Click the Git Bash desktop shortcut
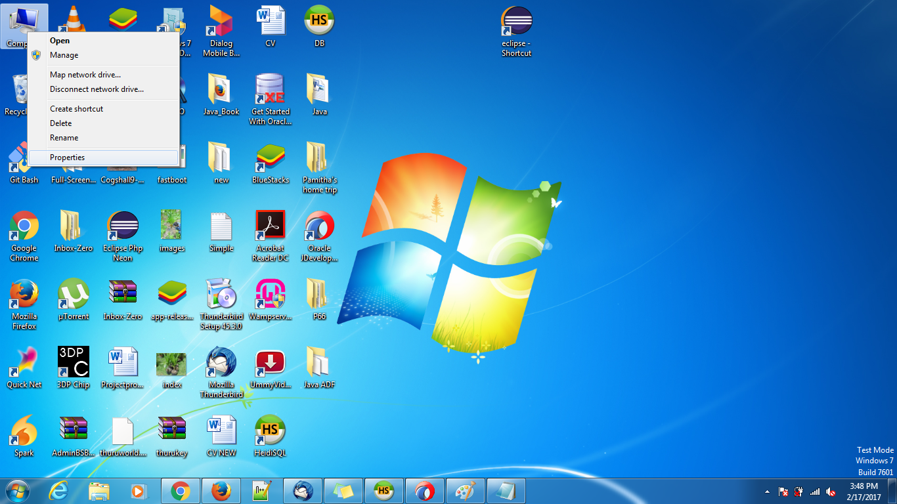This screenshot has width=897, height=504. point(24,163)
